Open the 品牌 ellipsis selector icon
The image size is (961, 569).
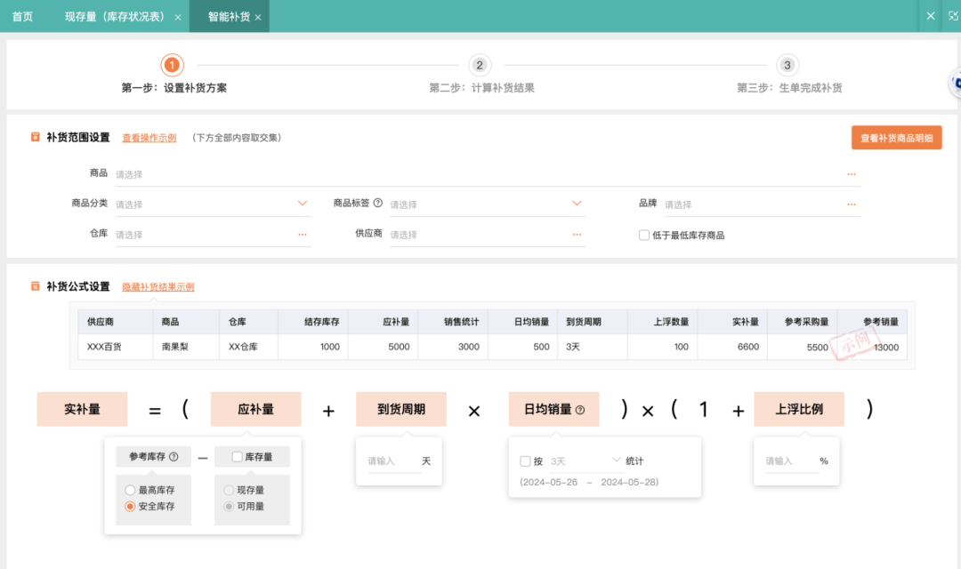[852, 204]
